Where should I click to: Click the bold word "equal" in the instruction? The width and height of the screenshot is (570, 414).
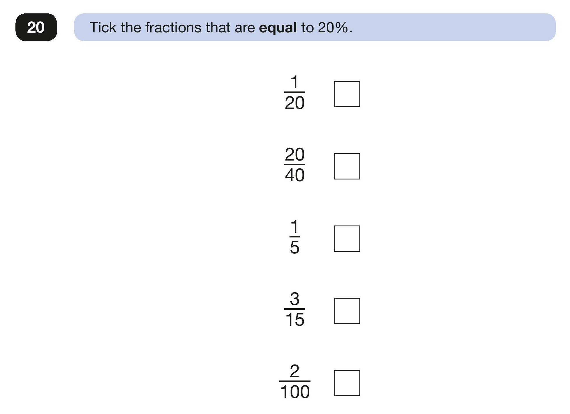pyautogui.click(x=278, y=28)
